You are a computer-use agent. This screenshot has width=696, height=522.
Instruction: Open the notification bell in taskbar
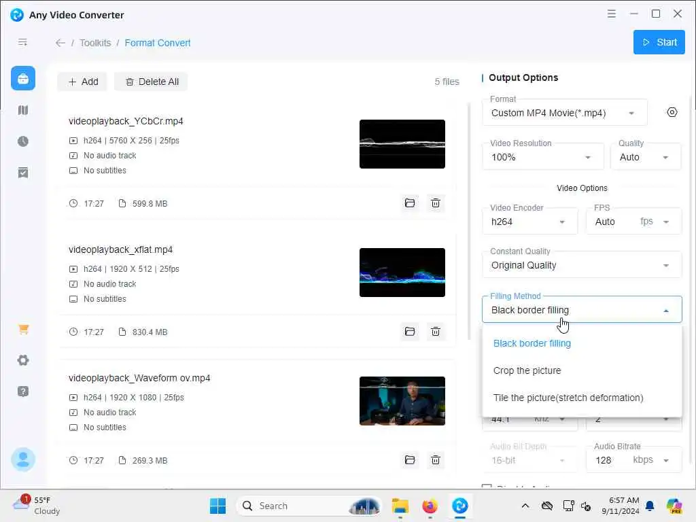tap(650, 506)
